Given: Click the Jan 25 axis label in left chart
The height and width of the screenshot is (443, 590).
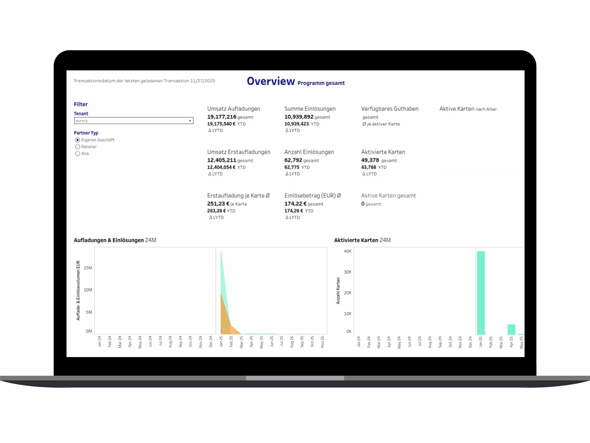Looking at the screenshot, I should pyautogui.click(x=221, y=341).
